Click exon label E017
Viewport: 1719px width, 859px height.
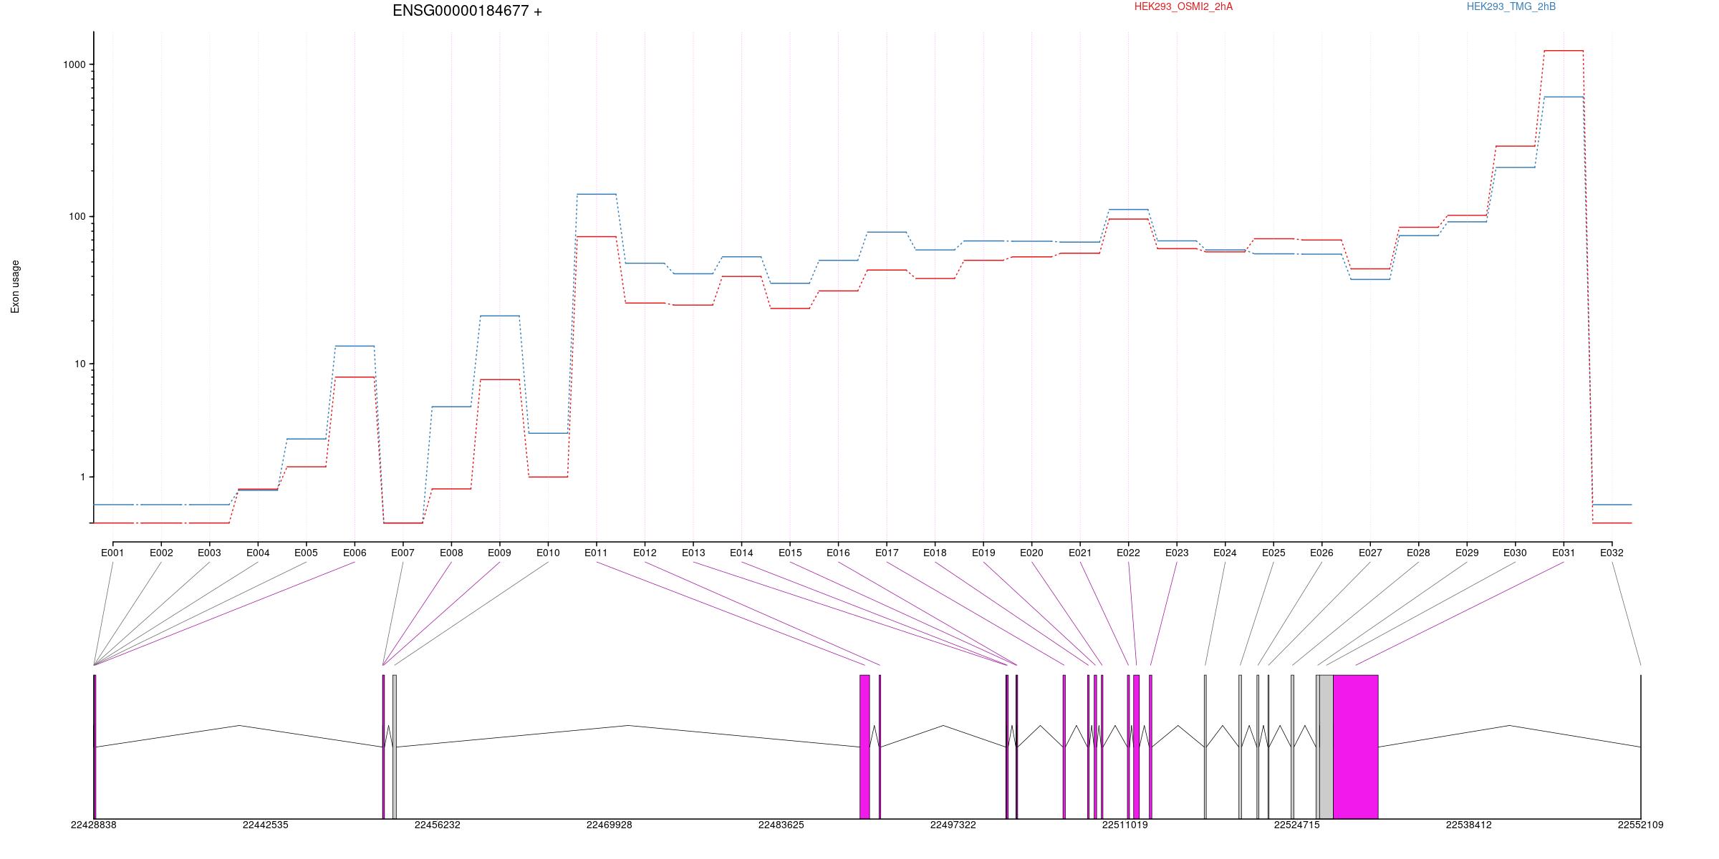pos(887,553)
